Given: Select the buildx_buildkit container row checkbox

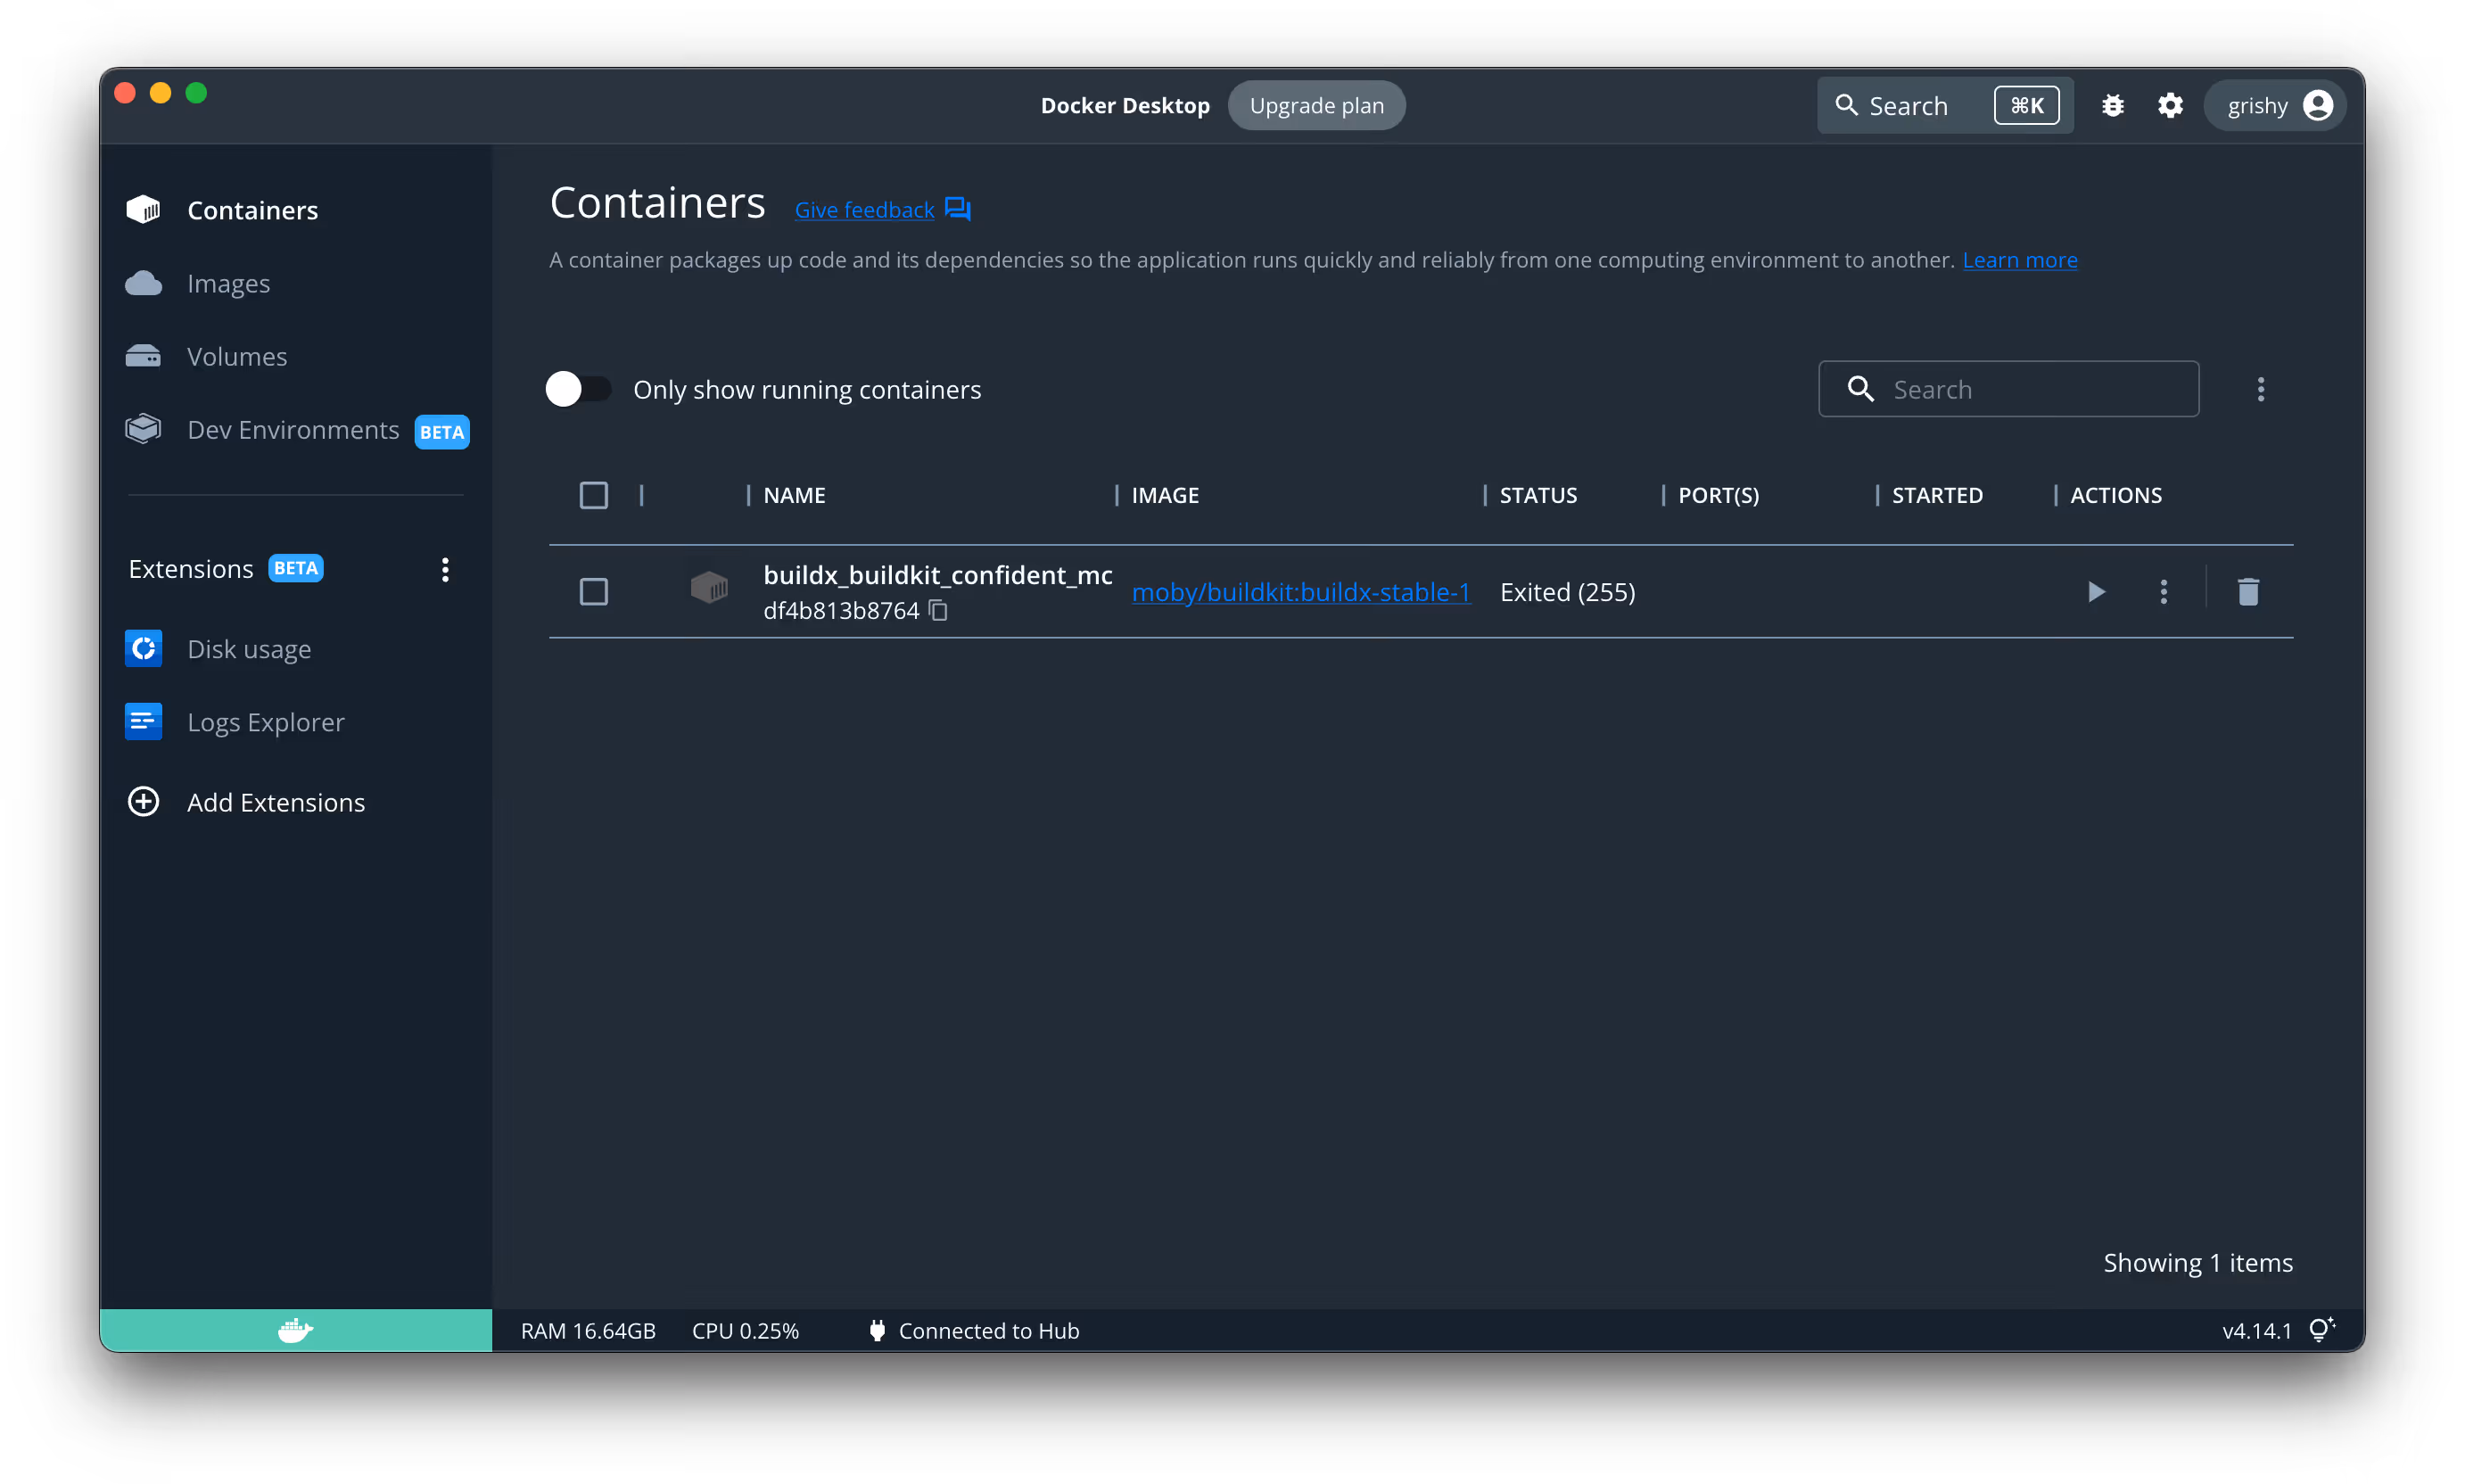Looking at the screenshot, I should coord(593,592).
